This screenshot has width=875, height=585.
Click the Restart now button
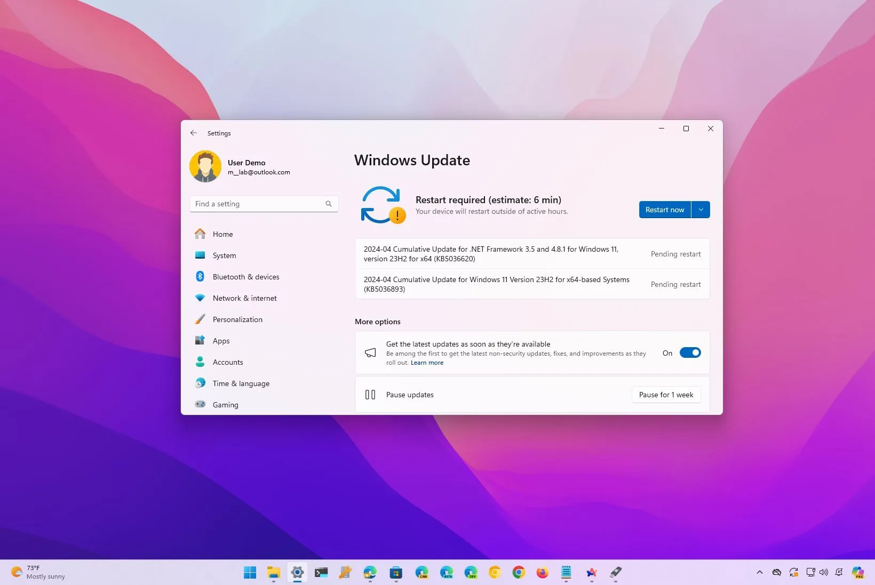pos(665,210)
